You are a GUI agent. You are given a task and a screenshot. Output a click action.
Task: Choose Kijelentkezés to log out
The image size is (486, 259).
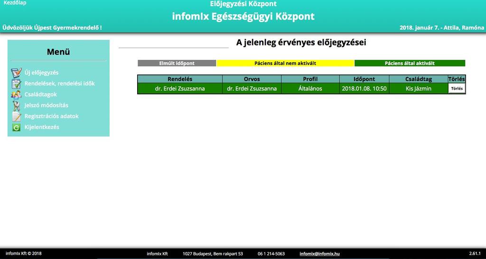point(42,127)
